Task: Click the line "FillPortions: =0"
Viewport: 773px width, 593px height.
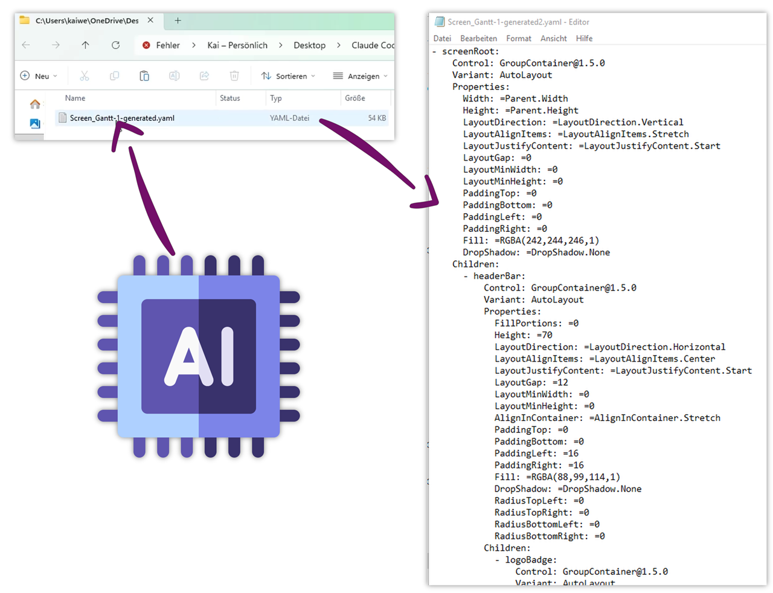Action: click(x=536, y=323)
